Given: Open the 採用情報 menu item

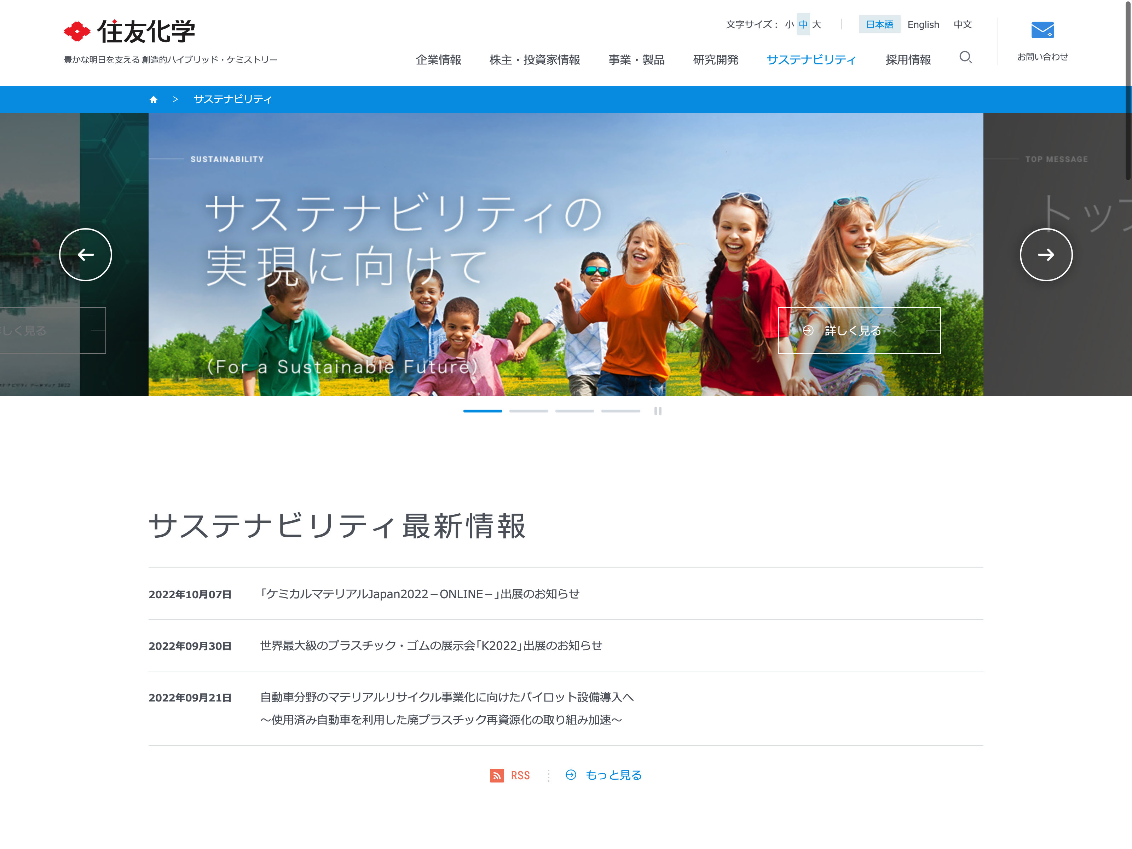Looking at the screenshot, I should pos(908,60).
